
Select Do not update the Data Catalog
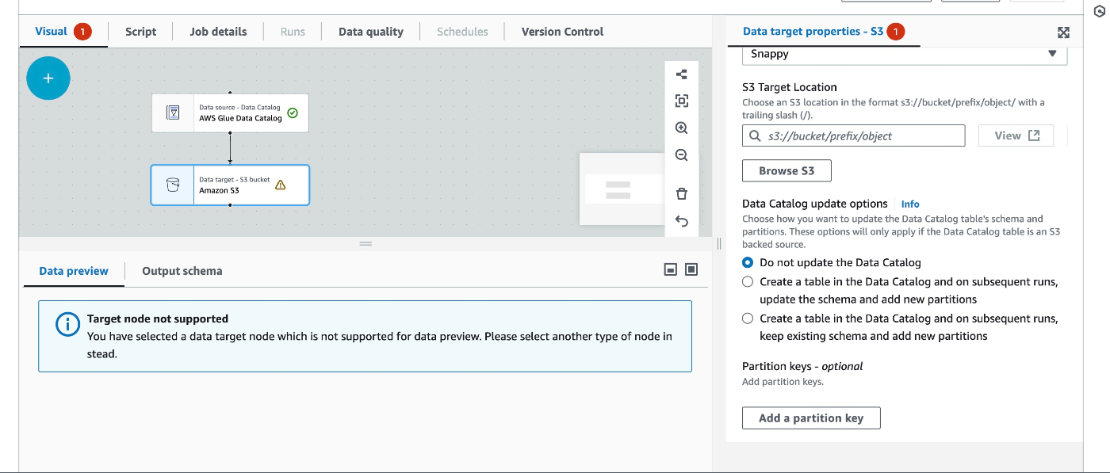click(x=748, y=262)
